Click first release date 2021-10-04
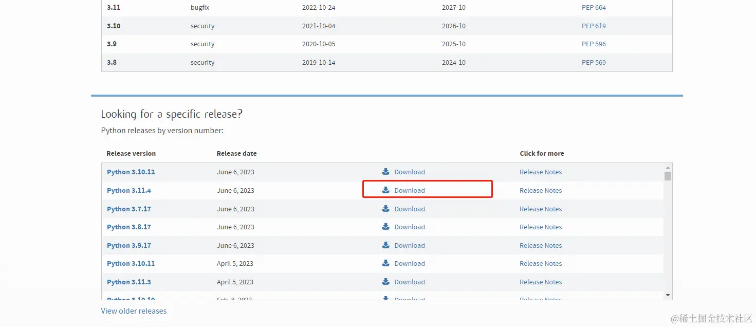Image resolution: width=756 pixels, height=327 pixels. click(x=319, y=26)
